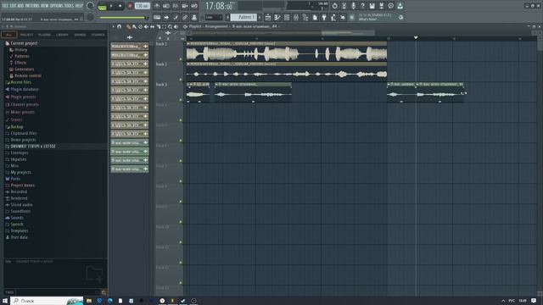Screen dimensions: 543x305
Task: Select the Slip tool in the playlist toolbar
Action: pyautogui.click(x=152, y=26)
